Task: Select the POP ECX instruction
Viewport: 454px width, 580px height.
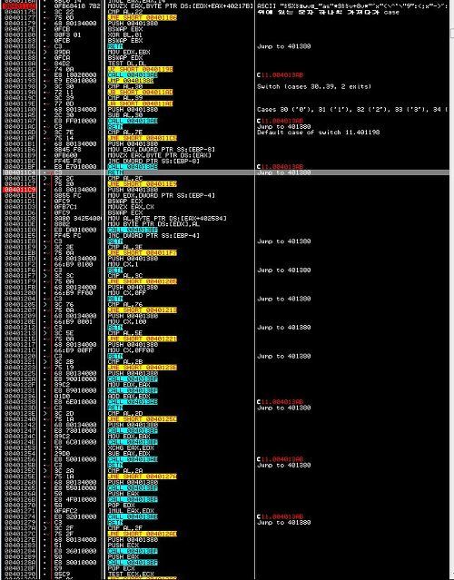Action: [x=120, y=568]
